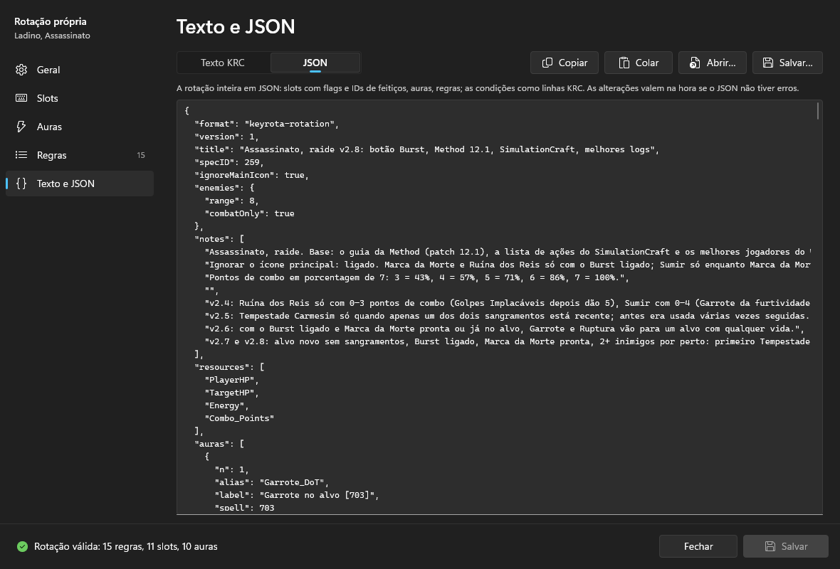Open the Auras section
Viewport: 840px width, 569px height.
[79, 127]
